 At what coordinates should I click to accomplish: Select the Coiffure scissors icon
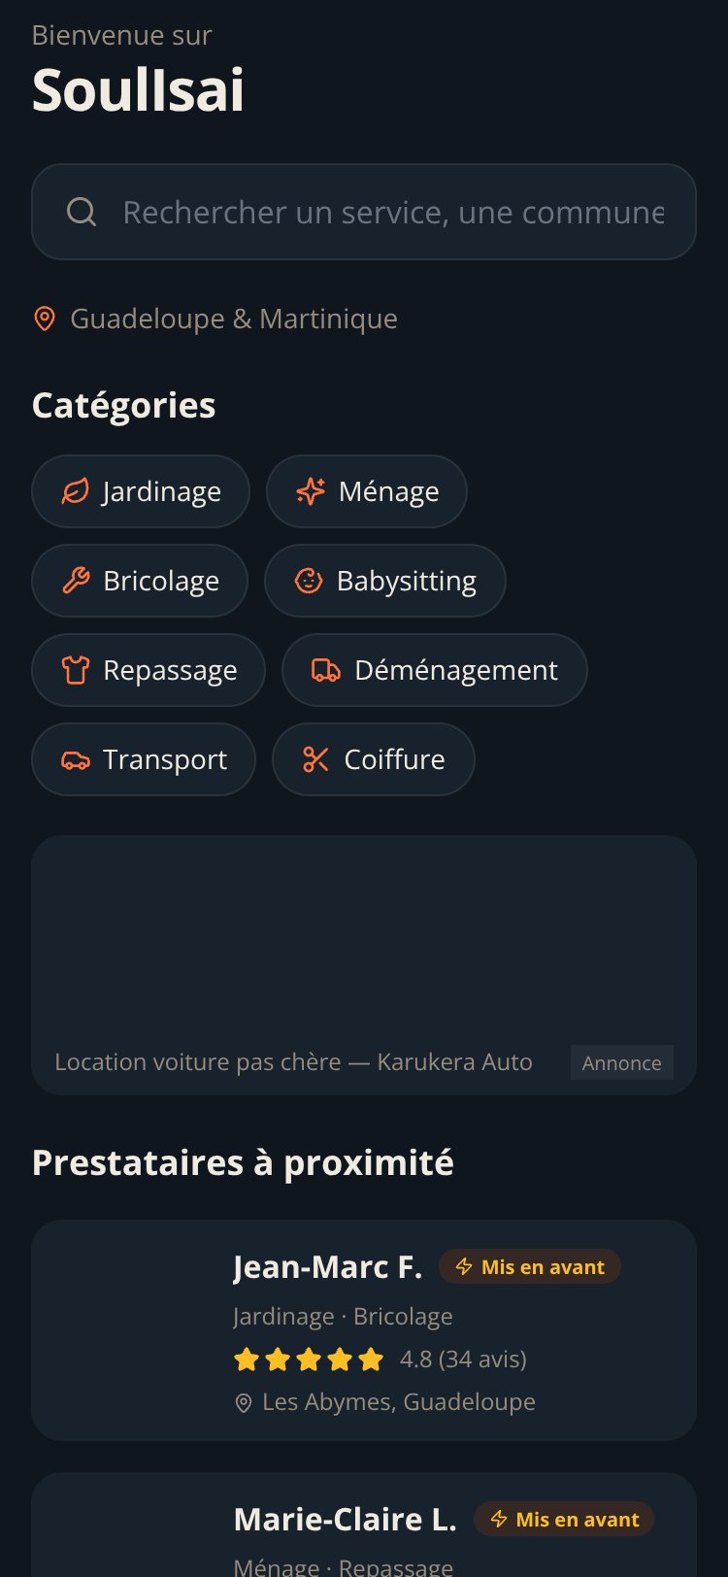(316, 759)
